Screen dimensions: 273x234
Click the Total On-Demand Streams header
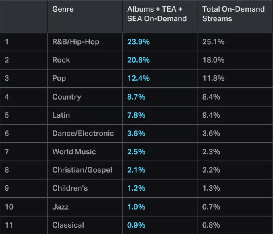233,14
